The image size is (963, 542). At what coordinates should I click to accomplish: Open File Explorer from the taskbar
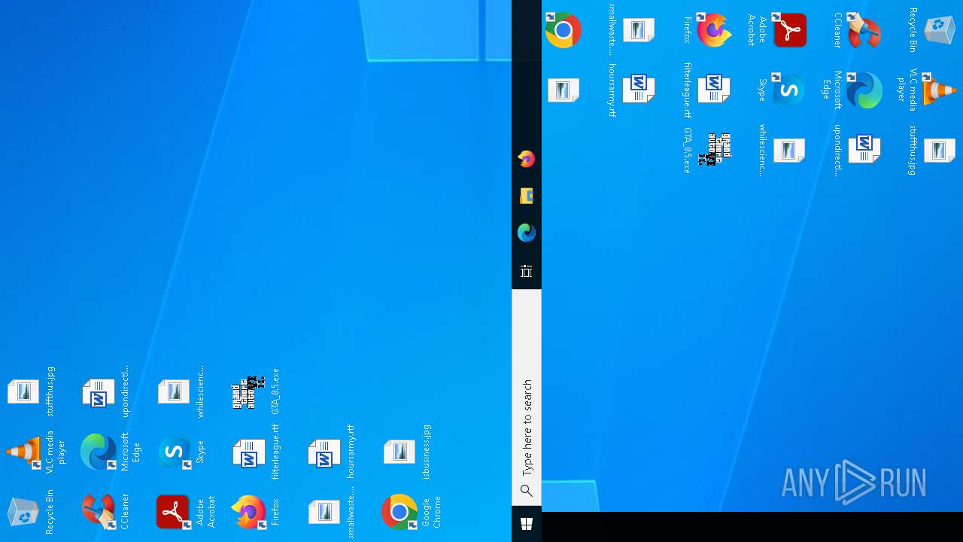[527, 196]
